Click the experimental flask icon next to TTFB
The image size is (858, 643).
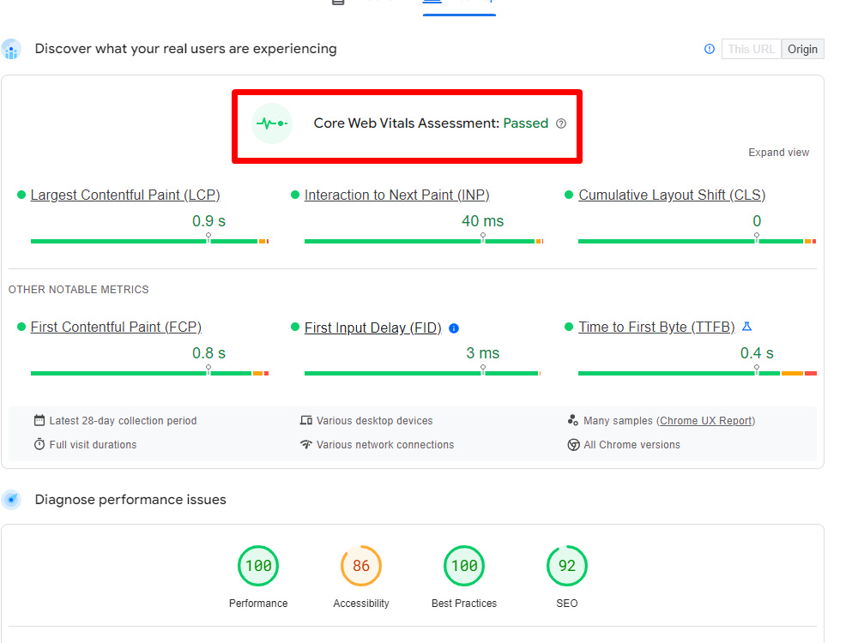click(746, 327)
